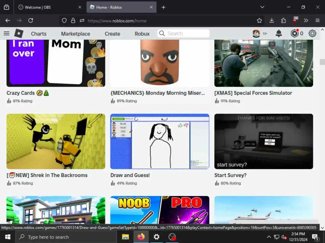
Task: Open File Explorer from taskbar
Action: [x=125, y=237]
